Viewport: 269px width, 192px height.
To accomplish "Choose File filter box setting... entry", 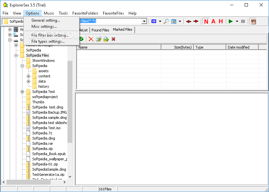I will 52,35.
